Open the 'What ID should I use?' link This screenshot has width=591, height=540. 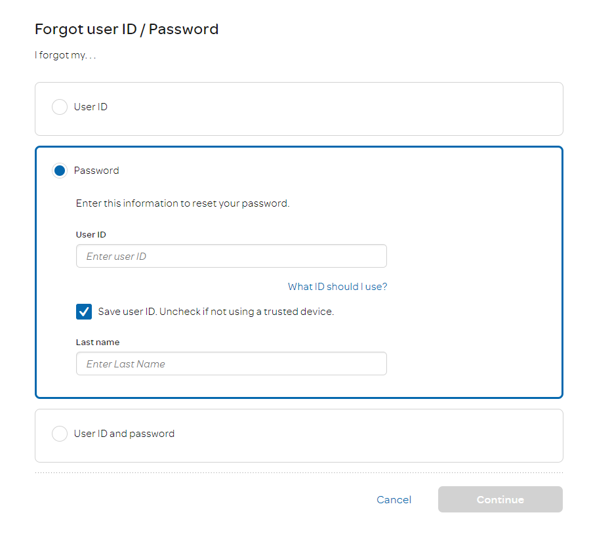(337, 287)
